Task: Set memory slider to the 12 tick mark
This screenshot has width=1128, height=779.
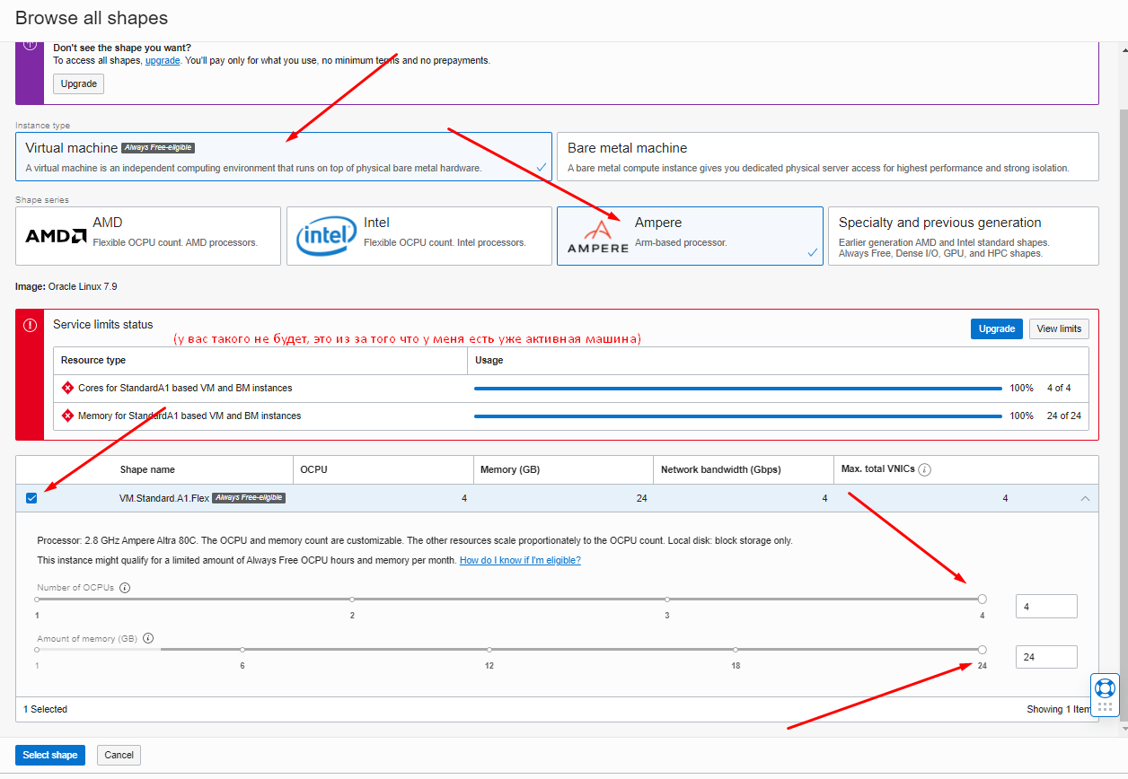Action: [x=489, y=650]
